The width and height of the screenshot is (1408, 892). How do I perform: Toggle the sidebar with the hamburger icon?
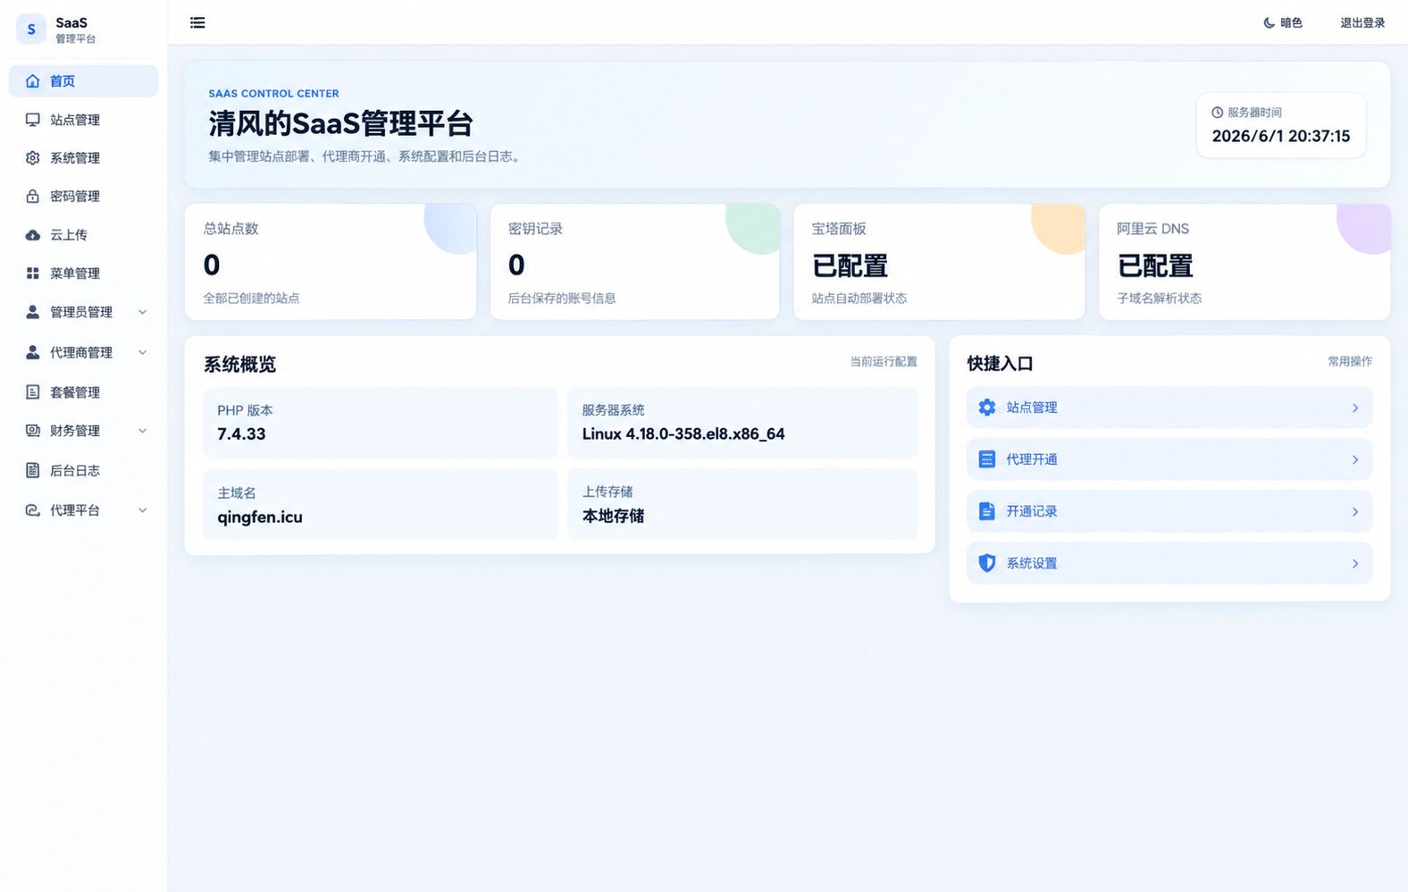coord(197,22)
